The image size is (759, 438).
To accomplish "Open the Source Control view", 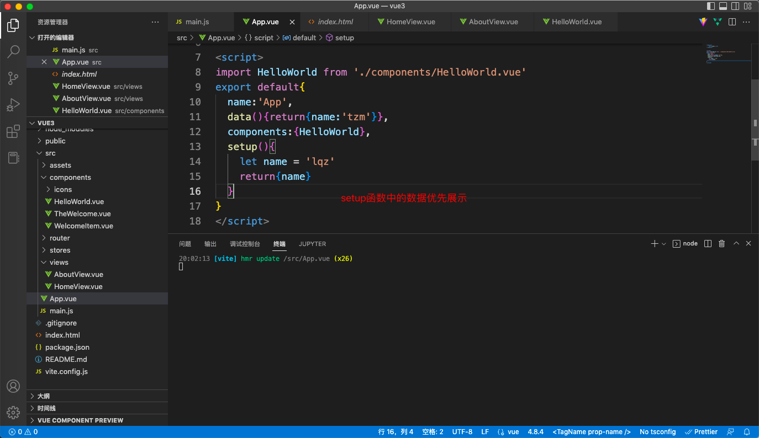I will [x=13, y=78].
